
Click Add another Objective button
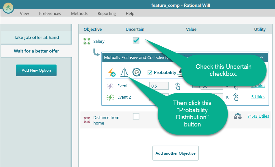tap(176, 153)
